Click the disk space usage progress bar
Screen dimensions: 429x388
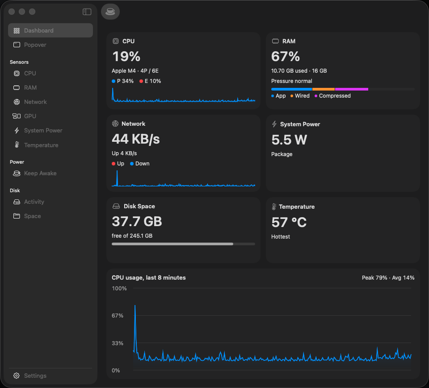click(x=183, y=244)
